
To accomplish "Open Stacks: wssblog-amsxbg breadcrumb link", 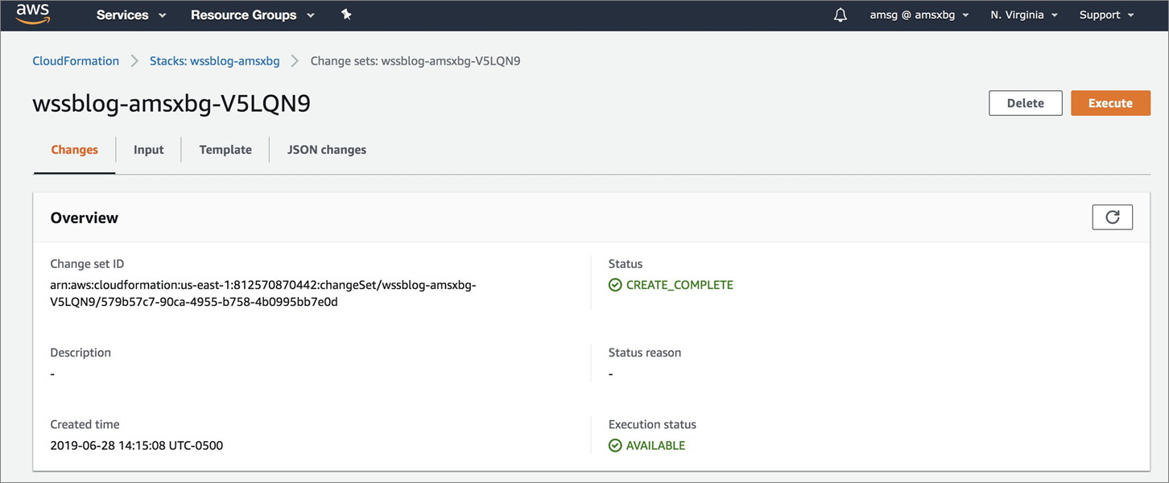I will [x=215, y=60].
